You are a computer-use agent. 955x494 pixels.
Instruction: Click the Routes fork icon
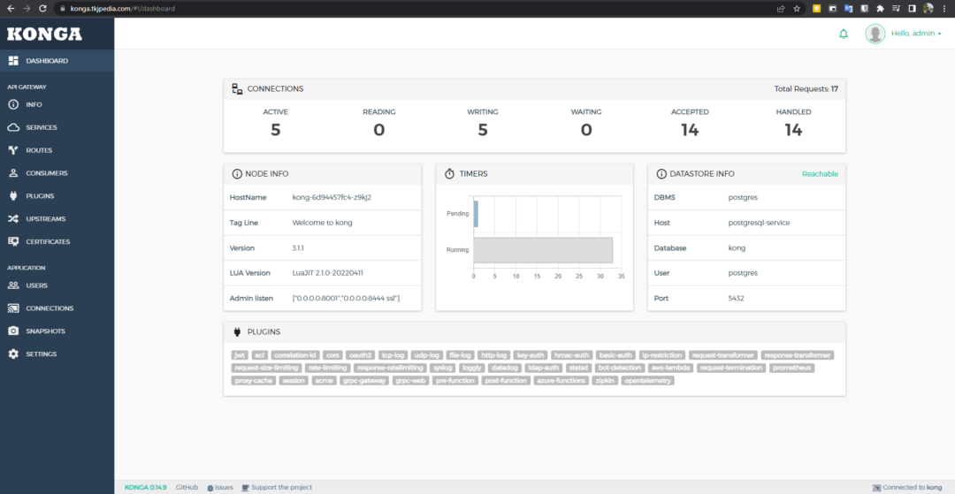[13, 150]
